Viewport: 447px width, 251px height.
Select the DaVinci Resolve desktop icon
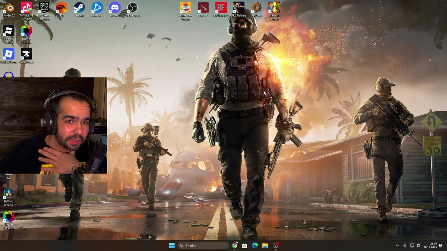click(x=9, y=197)
